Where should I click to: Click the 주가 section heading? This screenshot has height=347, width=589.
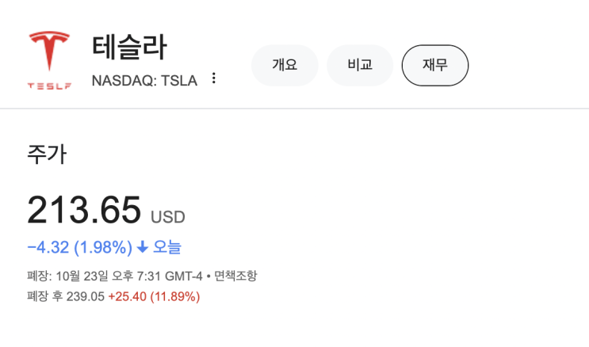tap(47, 154)
